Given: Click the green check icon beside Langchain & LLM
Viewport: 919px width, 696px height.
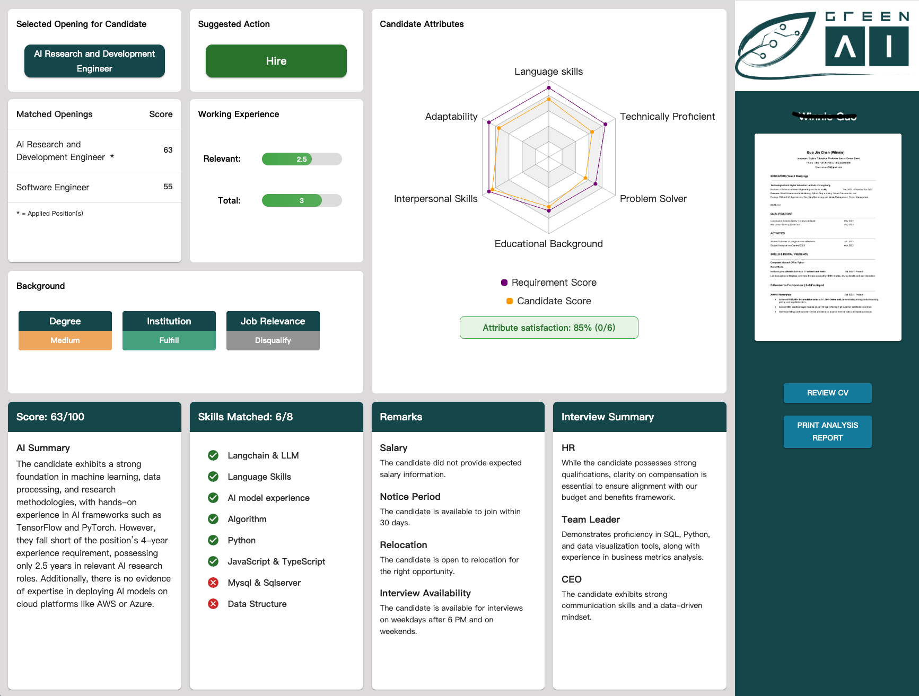Looking at the screenshot, I should [213, 455].
